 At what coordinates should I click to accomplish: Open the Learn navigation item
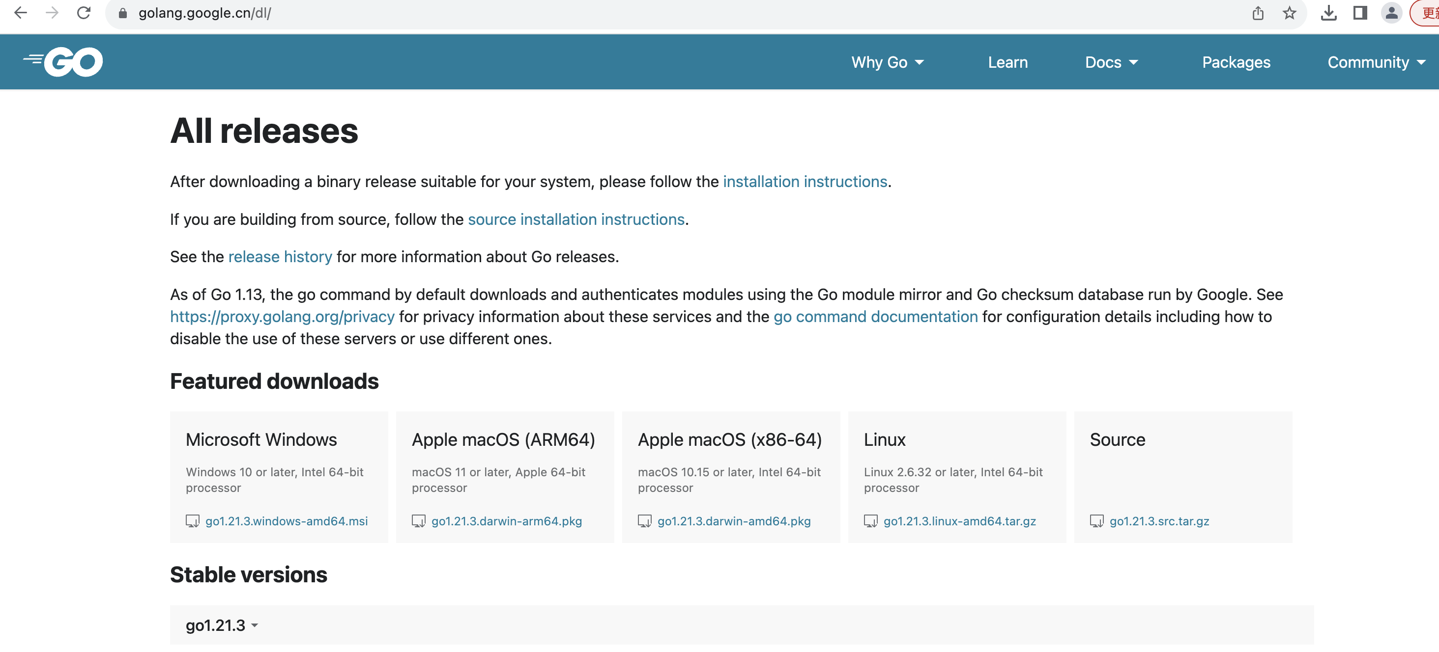pyautogui.click(x=1008, y=62)
